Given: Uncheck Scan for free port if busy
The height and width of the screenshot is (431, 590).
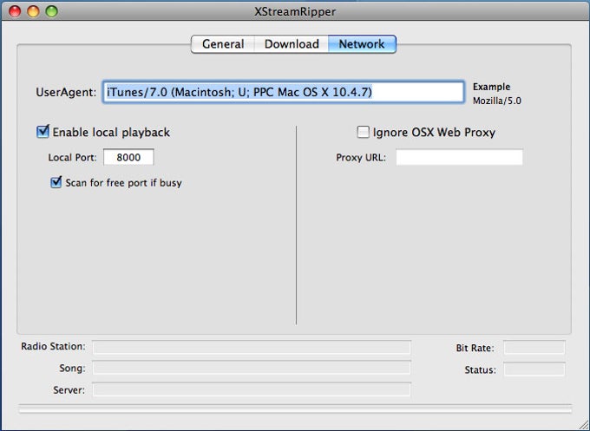Looking at the screenshot, I should pyautogui.click(x=56, y=182).
